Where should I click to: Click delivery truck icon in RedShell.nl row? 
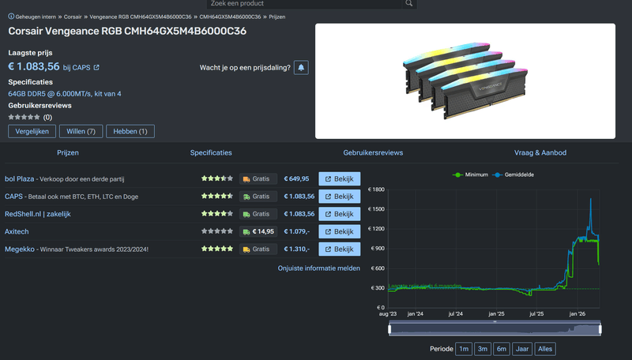click(x=246, y=214)
